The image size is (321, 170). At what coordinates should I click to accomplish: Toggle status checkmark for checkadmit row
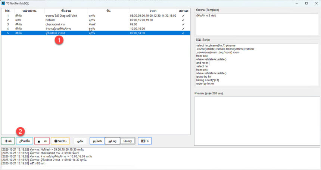[x=183, y=24]
